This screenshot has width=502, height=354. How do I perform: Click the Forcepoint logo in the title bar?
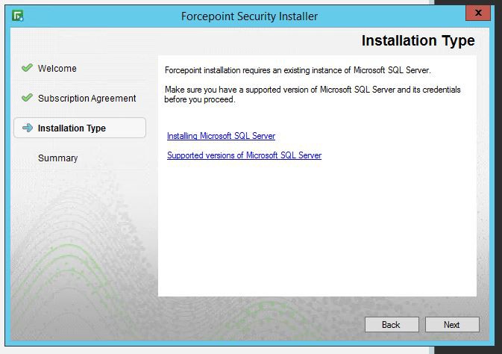(x=18, y=16)
